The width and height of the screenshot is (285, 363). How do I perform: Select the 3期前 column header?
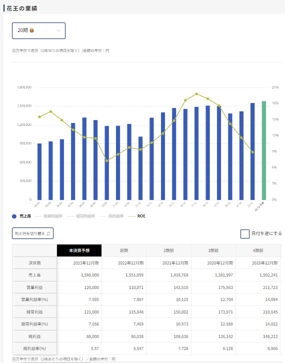(213, 250)
